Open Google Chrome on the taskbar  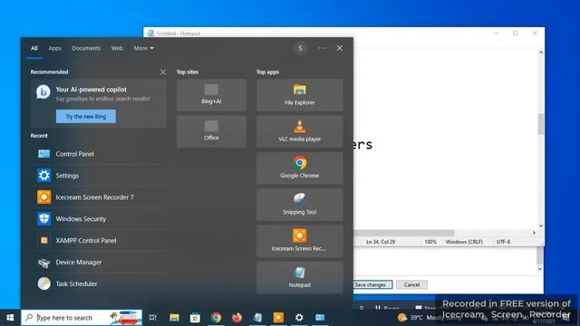[216, 318]
